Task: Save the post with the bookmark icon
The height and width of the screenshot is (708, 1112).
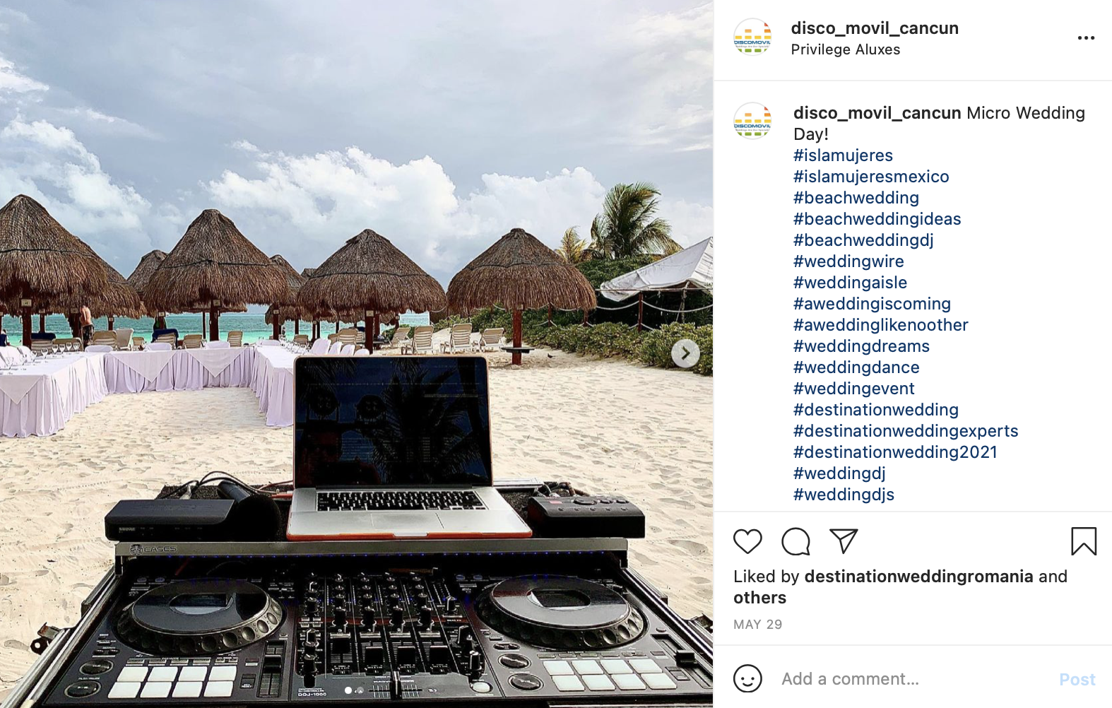Action: coord(1084,541)
